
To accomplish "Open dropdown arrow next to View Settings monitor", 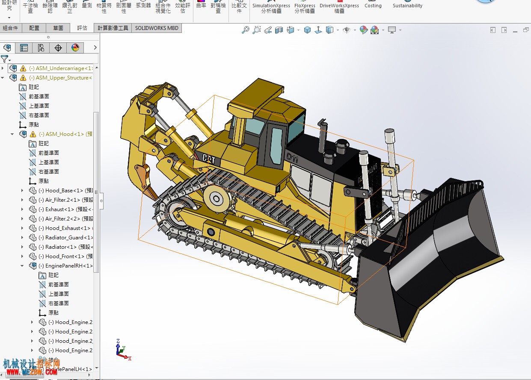I will (400, 30).
